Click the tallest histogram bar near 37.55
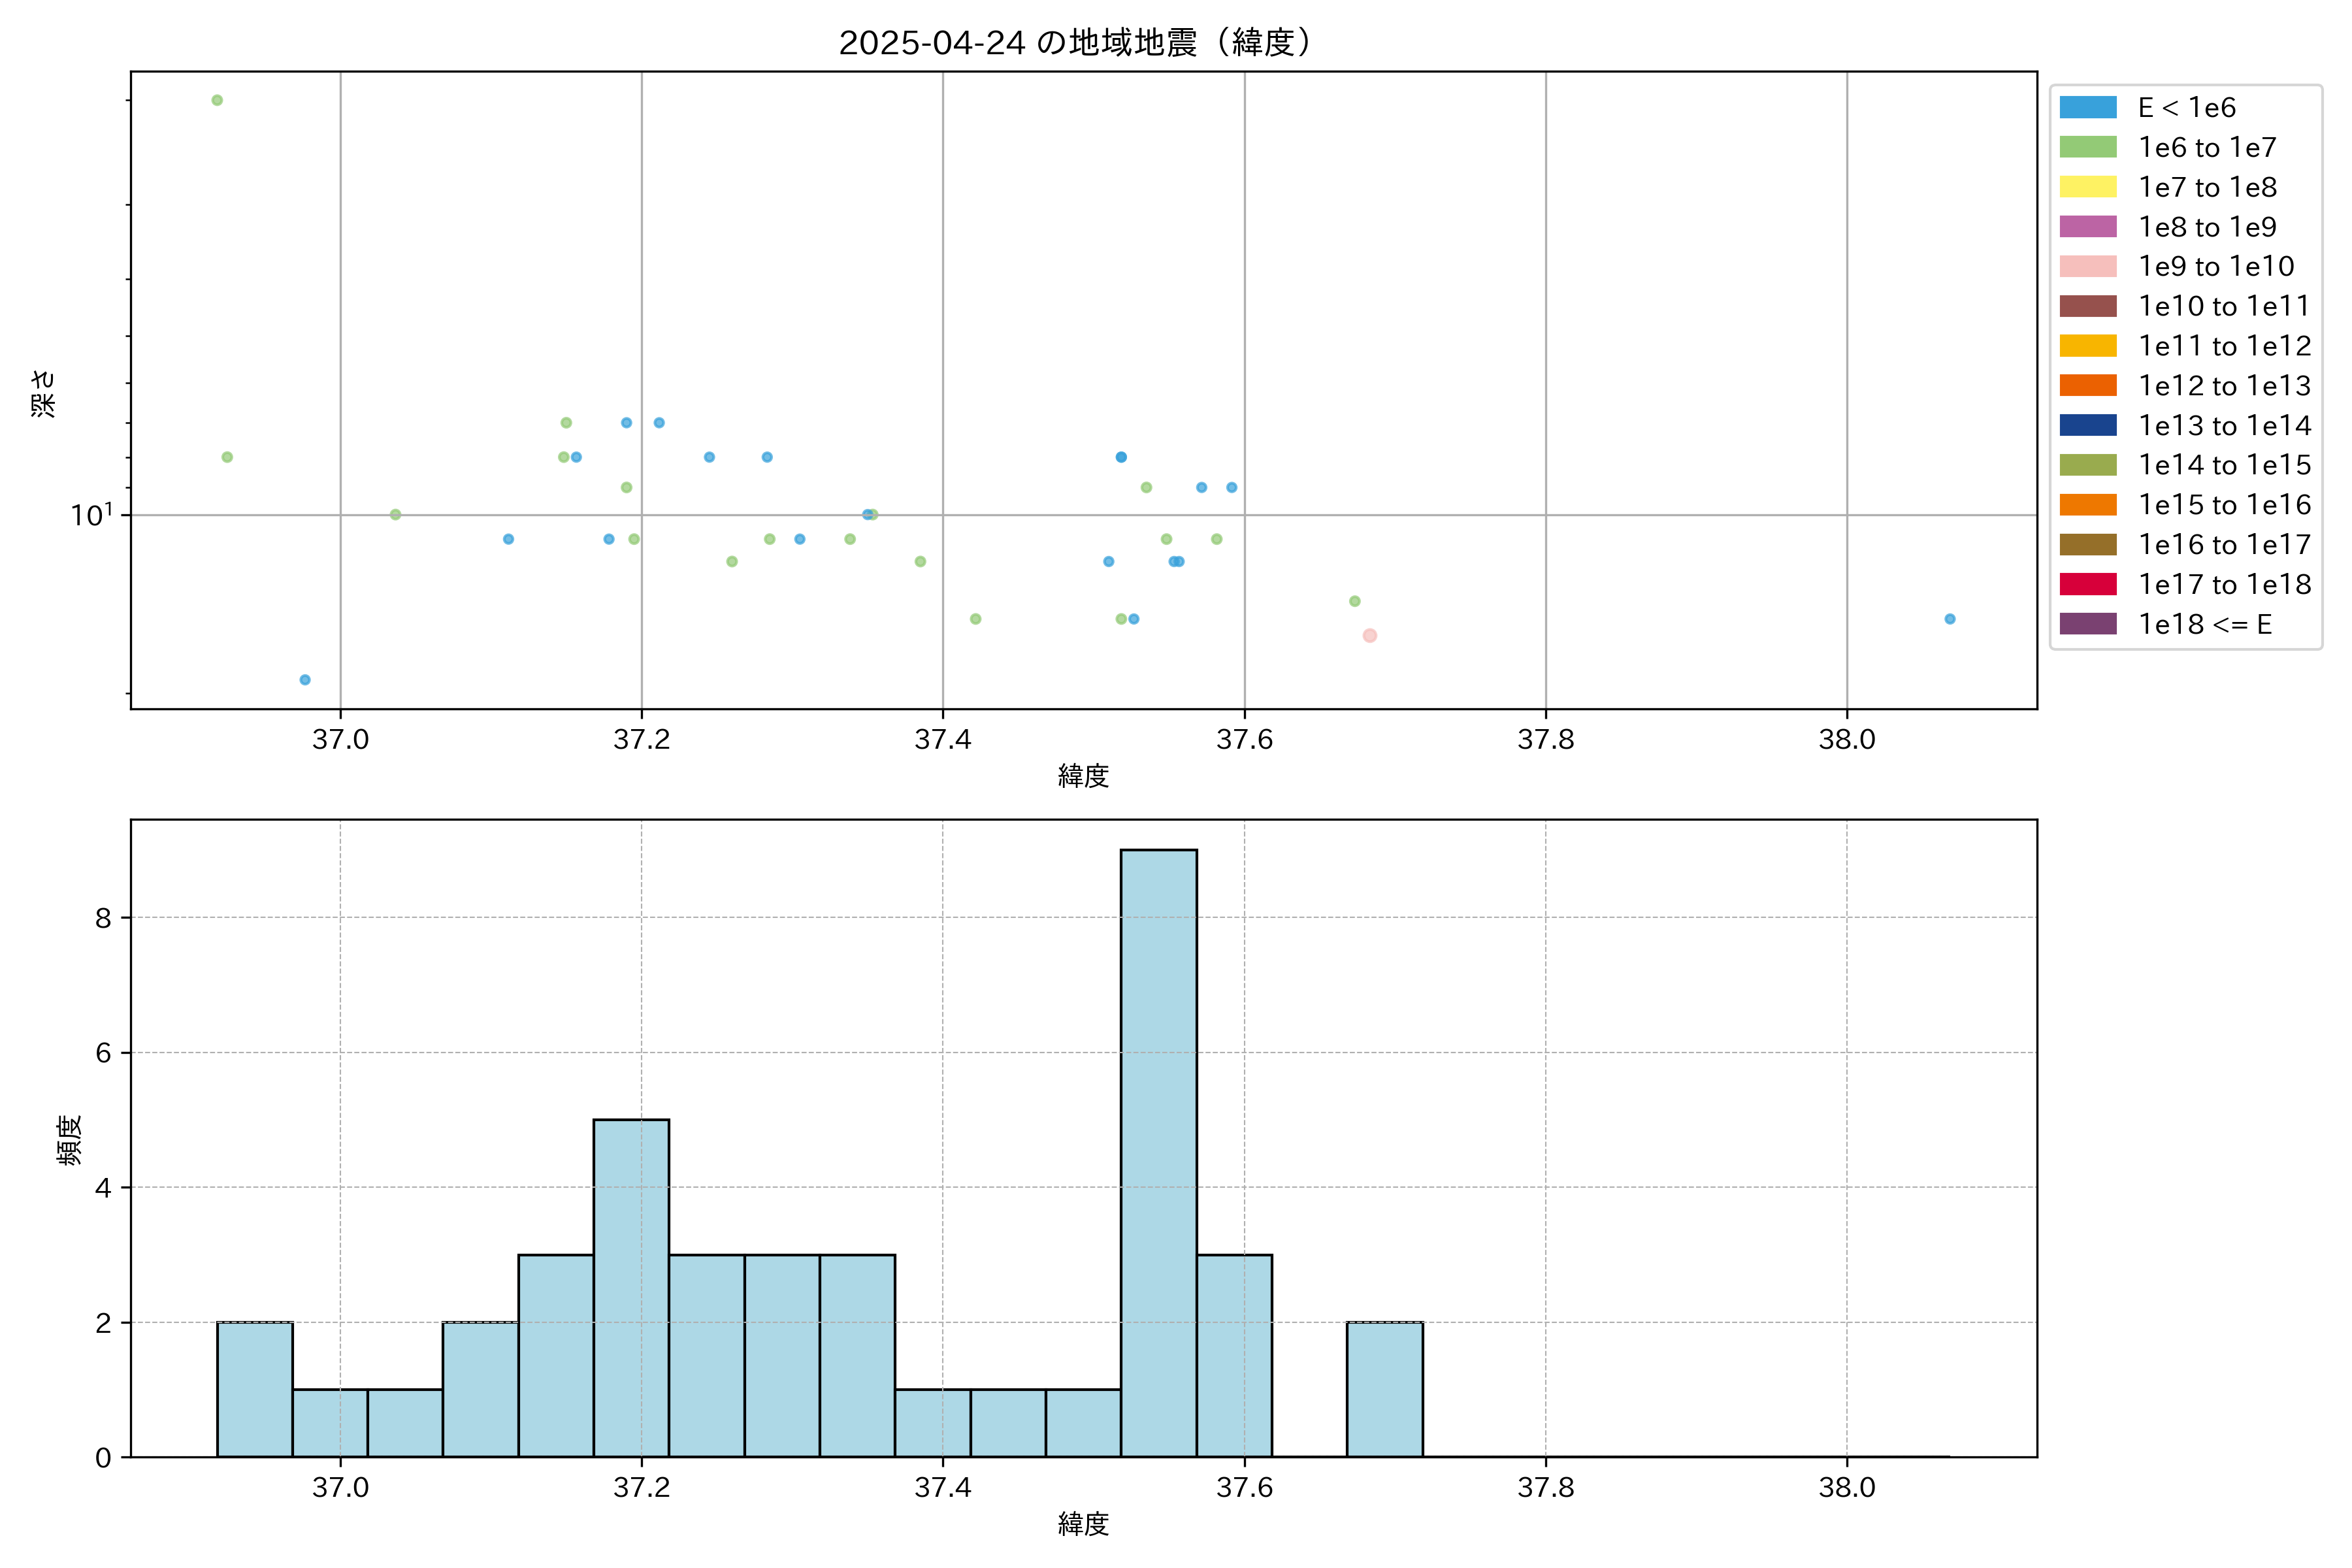The width and height of the screenshot is (2352, 1568). (1158, 1153)
